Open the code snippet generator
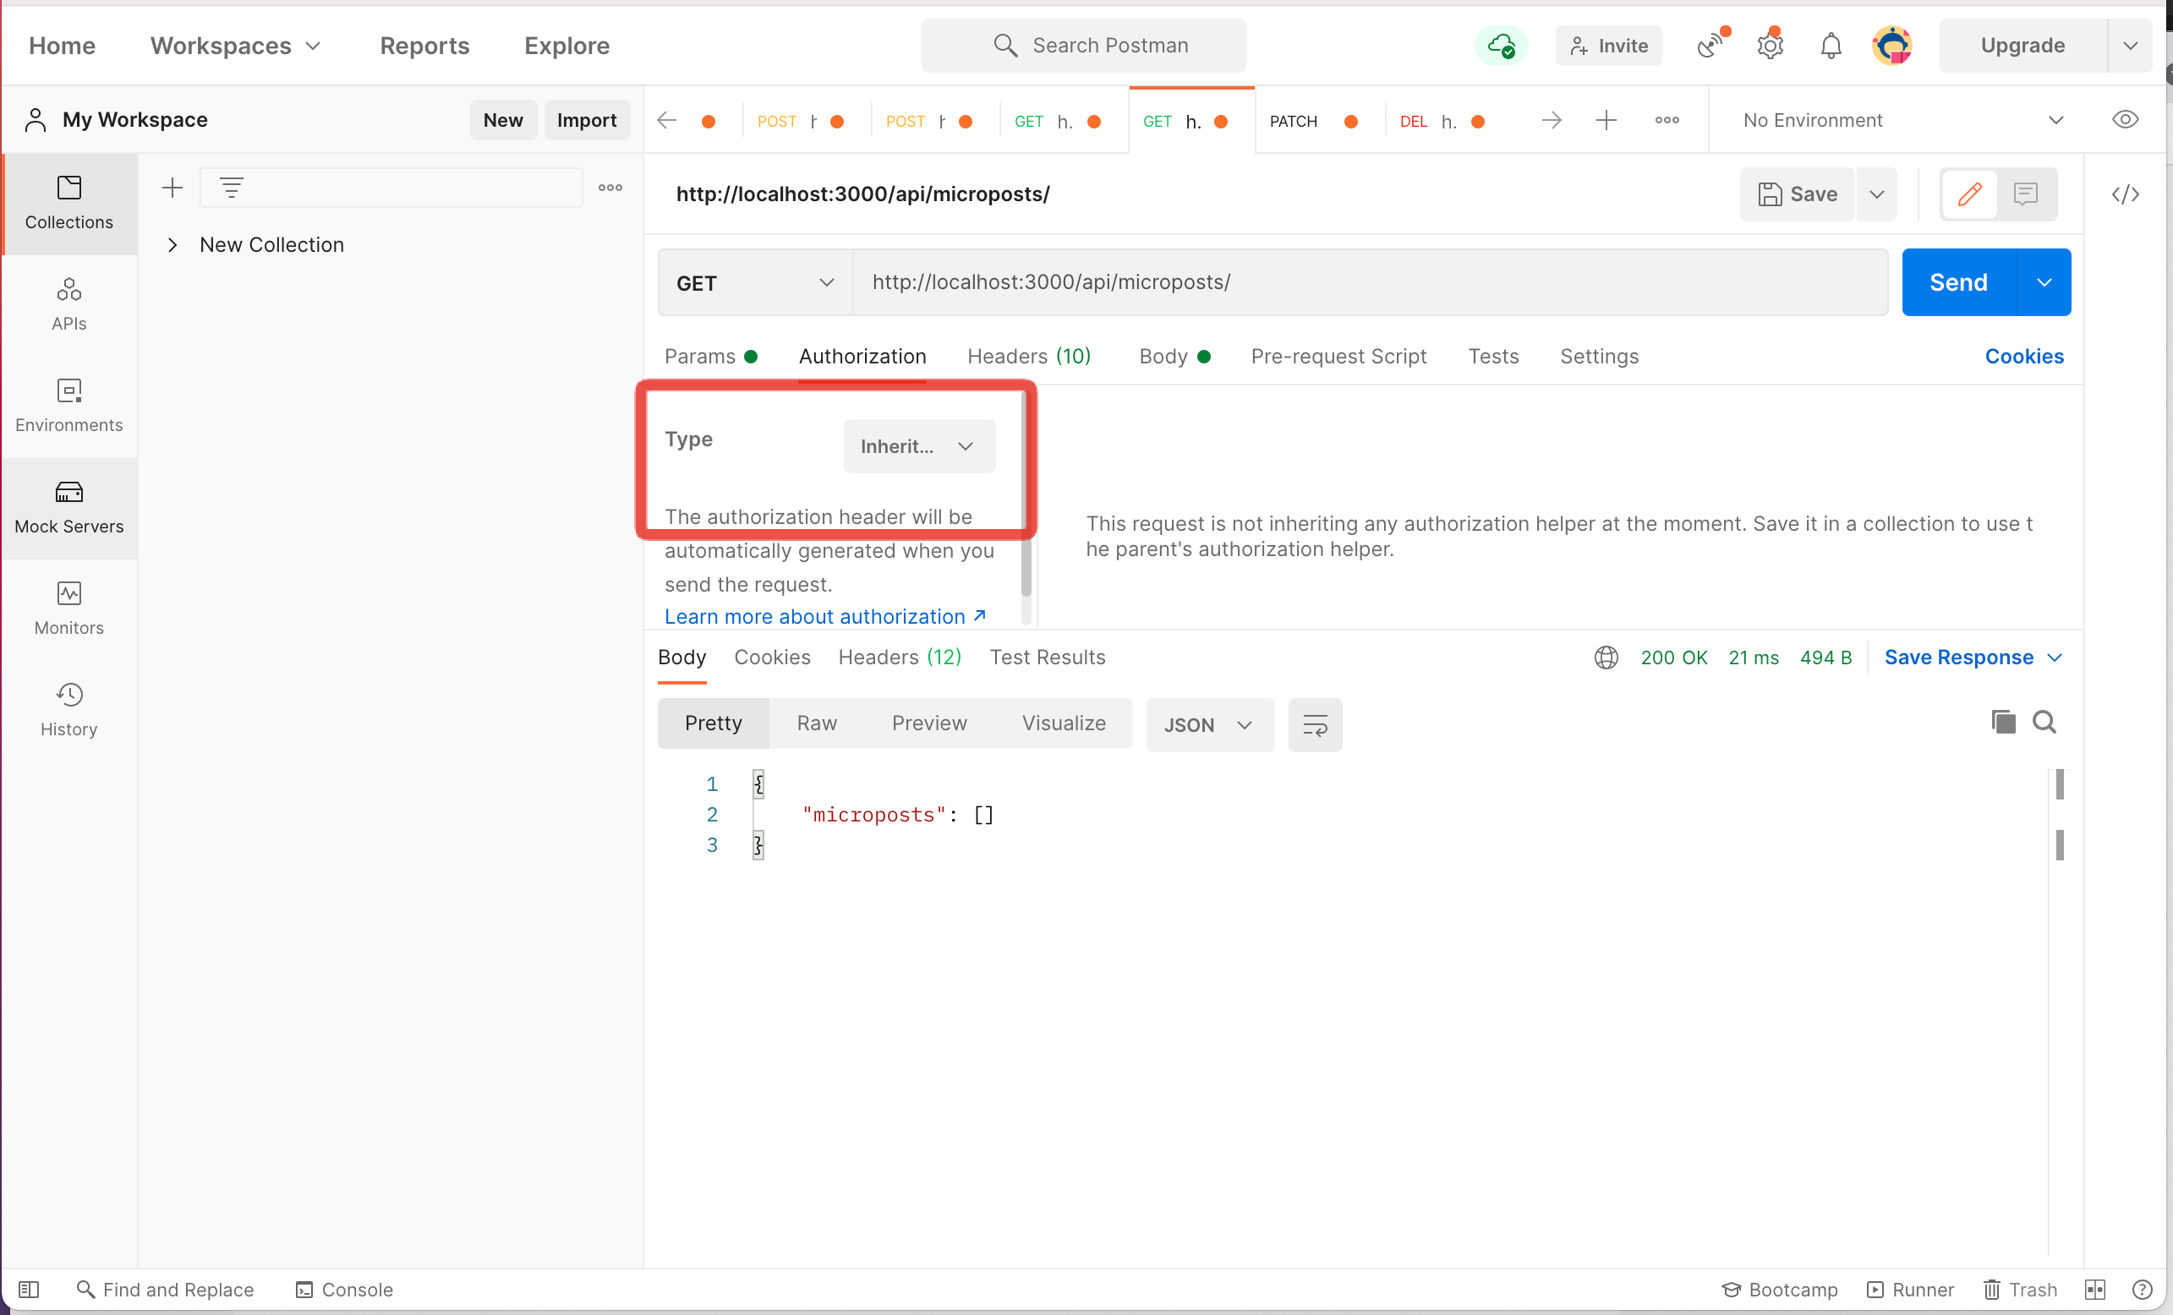The width and height of the screenshot is (2173, 1315). pyautogui.click(x=2126, y=194)
